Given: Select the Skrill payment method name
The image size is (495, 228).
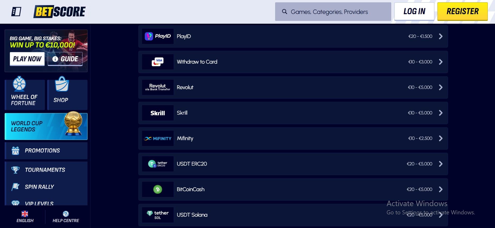Looking at the screenshot, I should 182,113.
